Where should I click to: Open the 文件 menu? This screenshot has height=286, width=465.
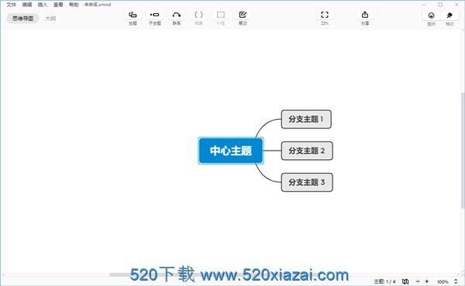(x=12, y=5)
